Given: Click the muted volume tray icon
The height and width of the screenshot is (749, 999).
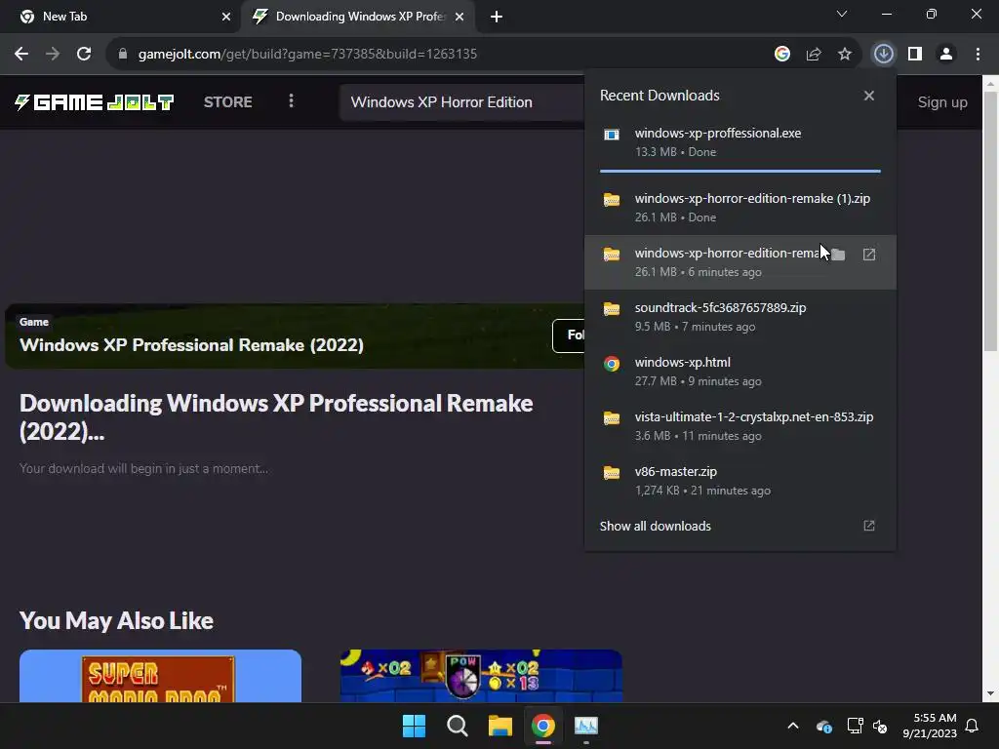Looking at the screenshot, I should click(x=880, y=726).
